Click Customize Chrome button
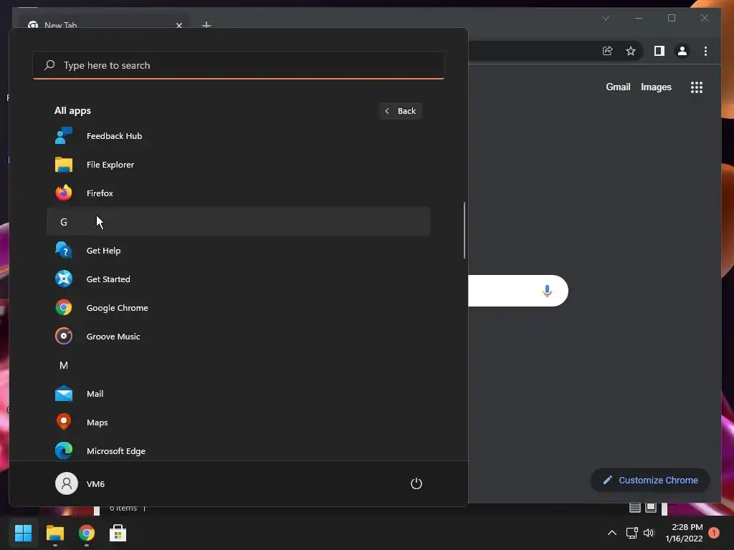Viewport: 734px width, 550px height. click(650, 481)
